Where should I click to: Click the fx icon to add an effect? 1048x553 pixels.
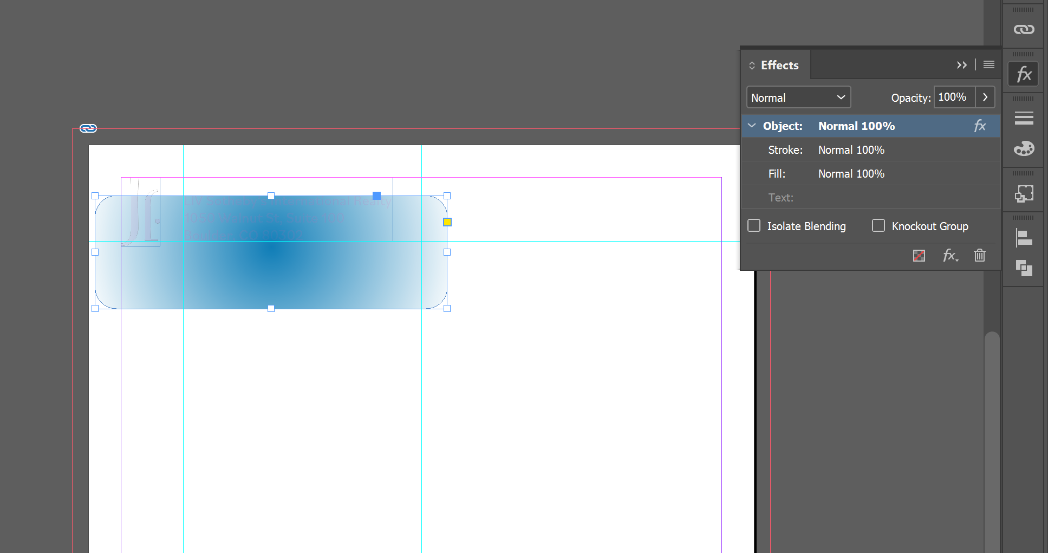click(x=950, y=255)
